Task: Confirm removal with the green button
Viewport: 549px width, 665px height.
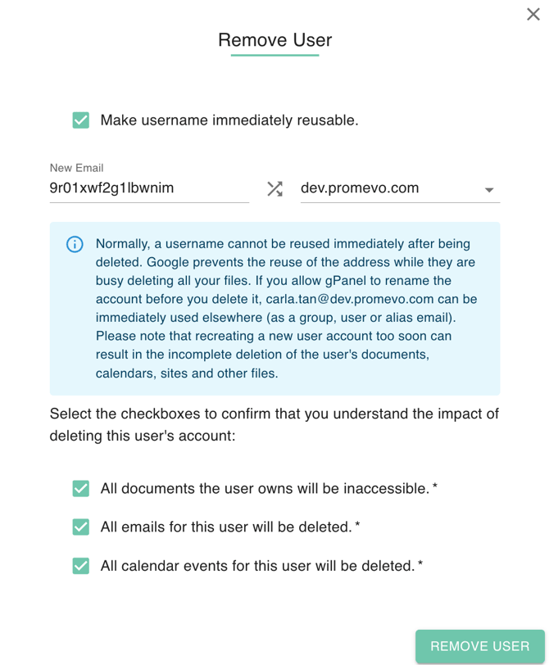Action: pyautogui.click(x=480, y=646)
